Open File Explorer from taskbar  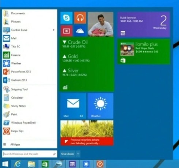tap(31, 164)
